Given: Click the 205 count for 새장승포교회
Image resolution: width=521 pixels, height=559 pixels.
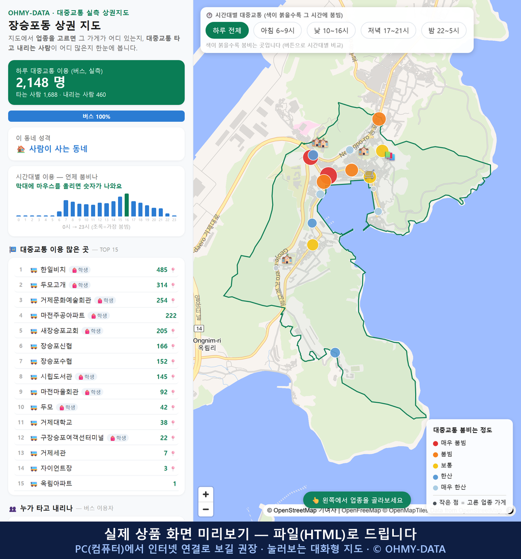Looking at the screenshot, I should (x=162, y=331).
